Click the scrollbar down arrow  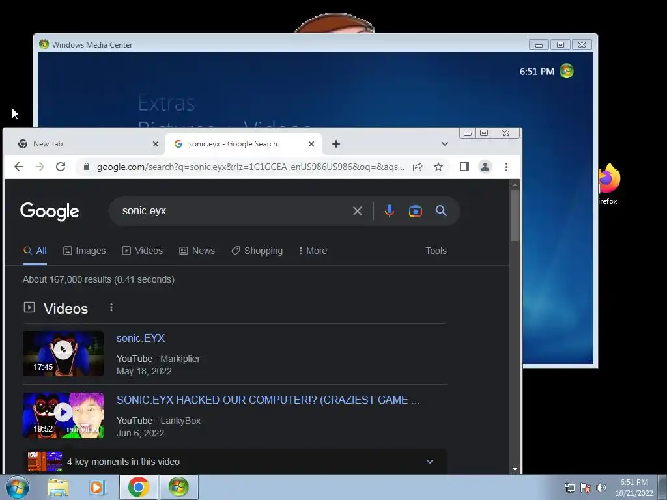[x=515, y=469]
